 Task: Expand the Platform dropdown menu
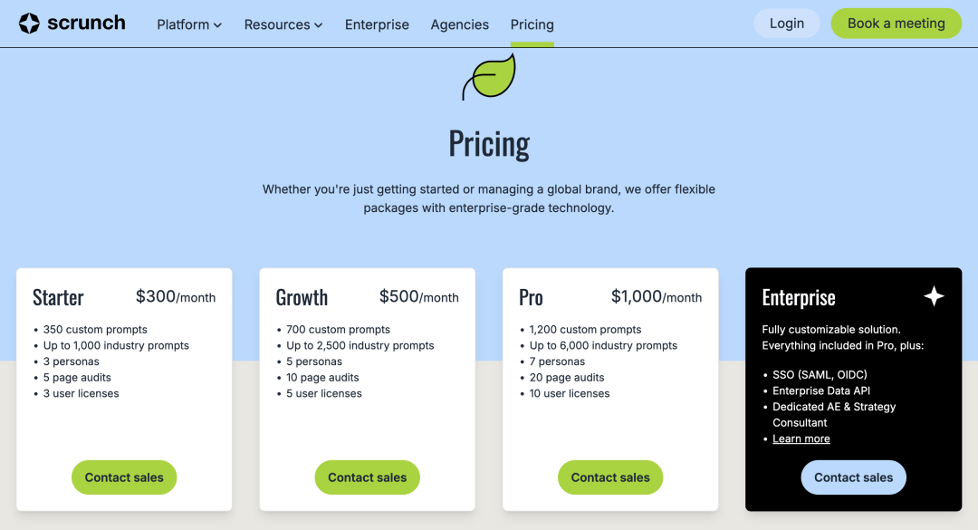point(189,24)
